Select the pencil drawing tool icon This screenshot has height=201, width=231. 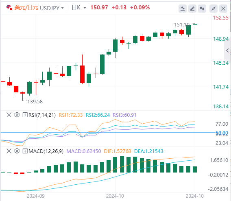[192, 9]
